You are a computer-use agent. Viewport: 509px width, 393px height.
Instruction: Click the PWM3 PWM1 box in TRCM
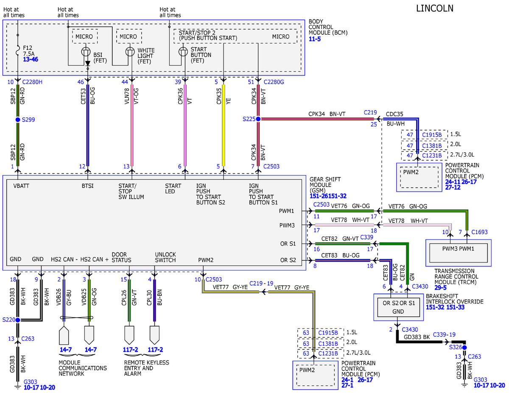[x=458, y=252]
